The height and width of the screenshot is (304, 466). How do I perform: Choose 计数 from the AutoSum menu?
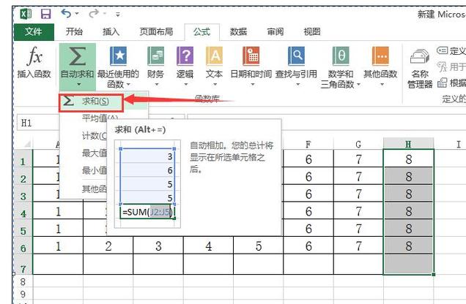click(95, 136)
